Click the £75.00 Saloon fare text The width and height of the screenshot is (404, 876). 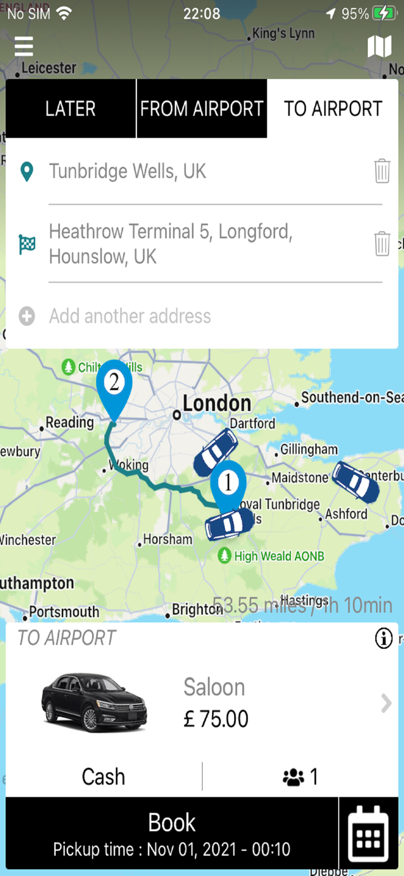tap(216, 719)
